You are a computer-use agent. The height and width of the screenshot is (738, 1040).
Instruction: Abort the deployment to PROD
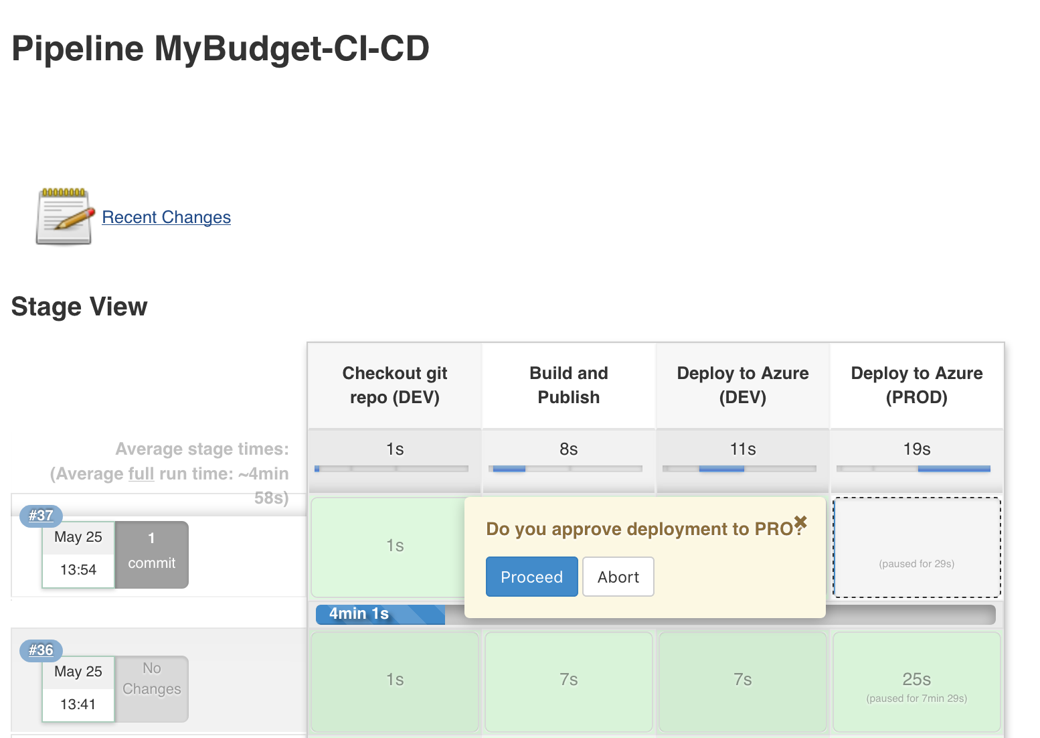618,577
